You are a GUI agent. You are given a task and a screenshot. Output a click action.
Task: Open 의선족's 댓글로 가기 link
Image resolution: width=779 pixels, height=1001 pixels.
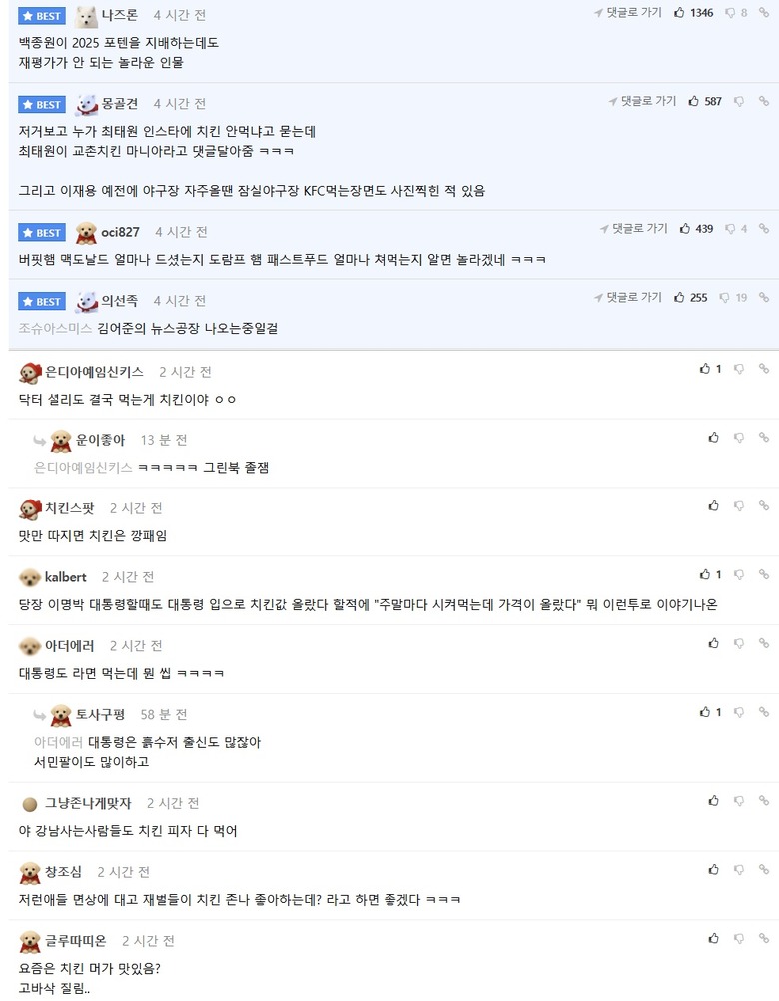[x=627, y=298]
